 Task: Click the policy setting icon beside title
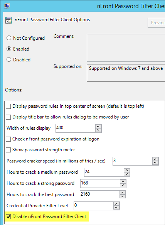(x=8, y=20)
